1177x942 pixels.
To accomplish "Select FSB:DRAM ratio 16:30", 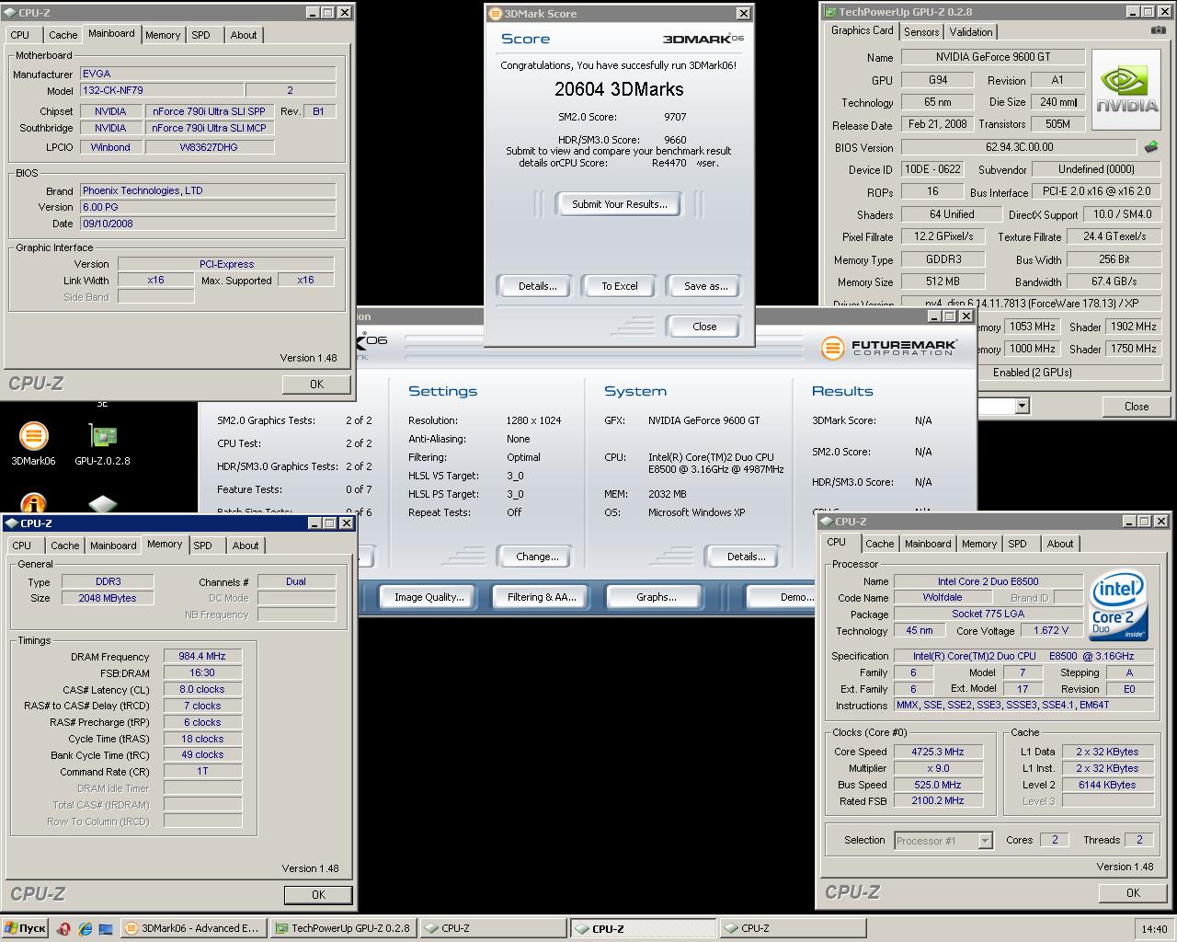I will pos(202,672).
